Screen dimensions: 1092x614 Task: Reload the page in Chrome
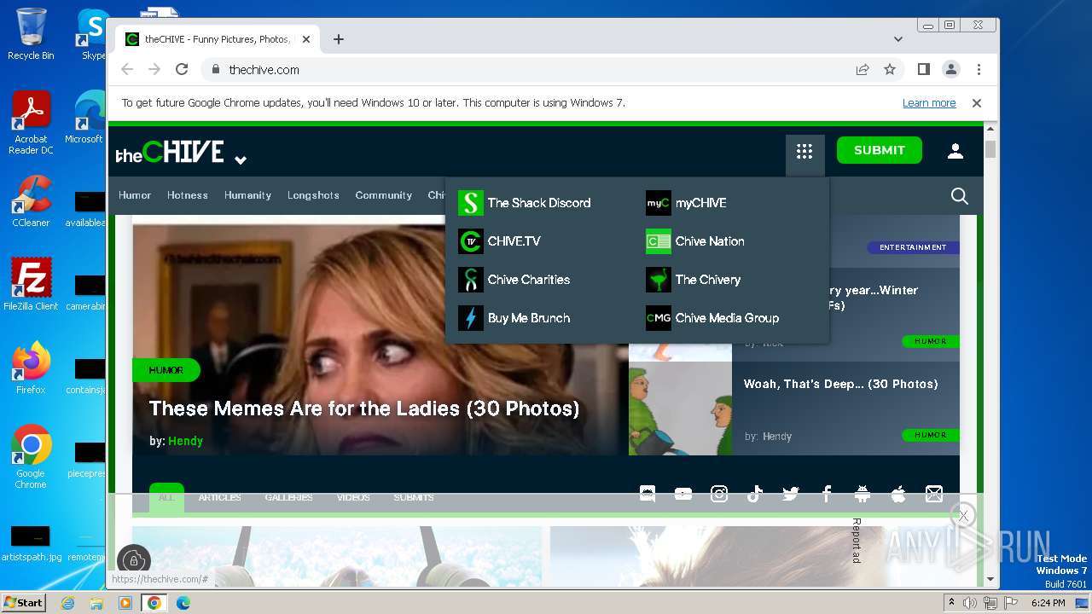coord(181,69)
